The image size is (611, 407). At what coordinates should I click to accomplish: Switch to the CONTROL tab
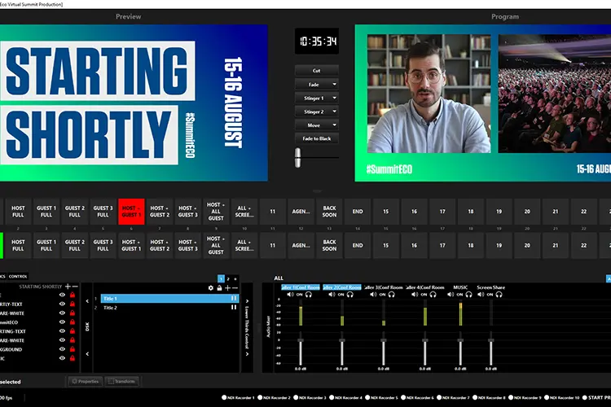[18, 276]
